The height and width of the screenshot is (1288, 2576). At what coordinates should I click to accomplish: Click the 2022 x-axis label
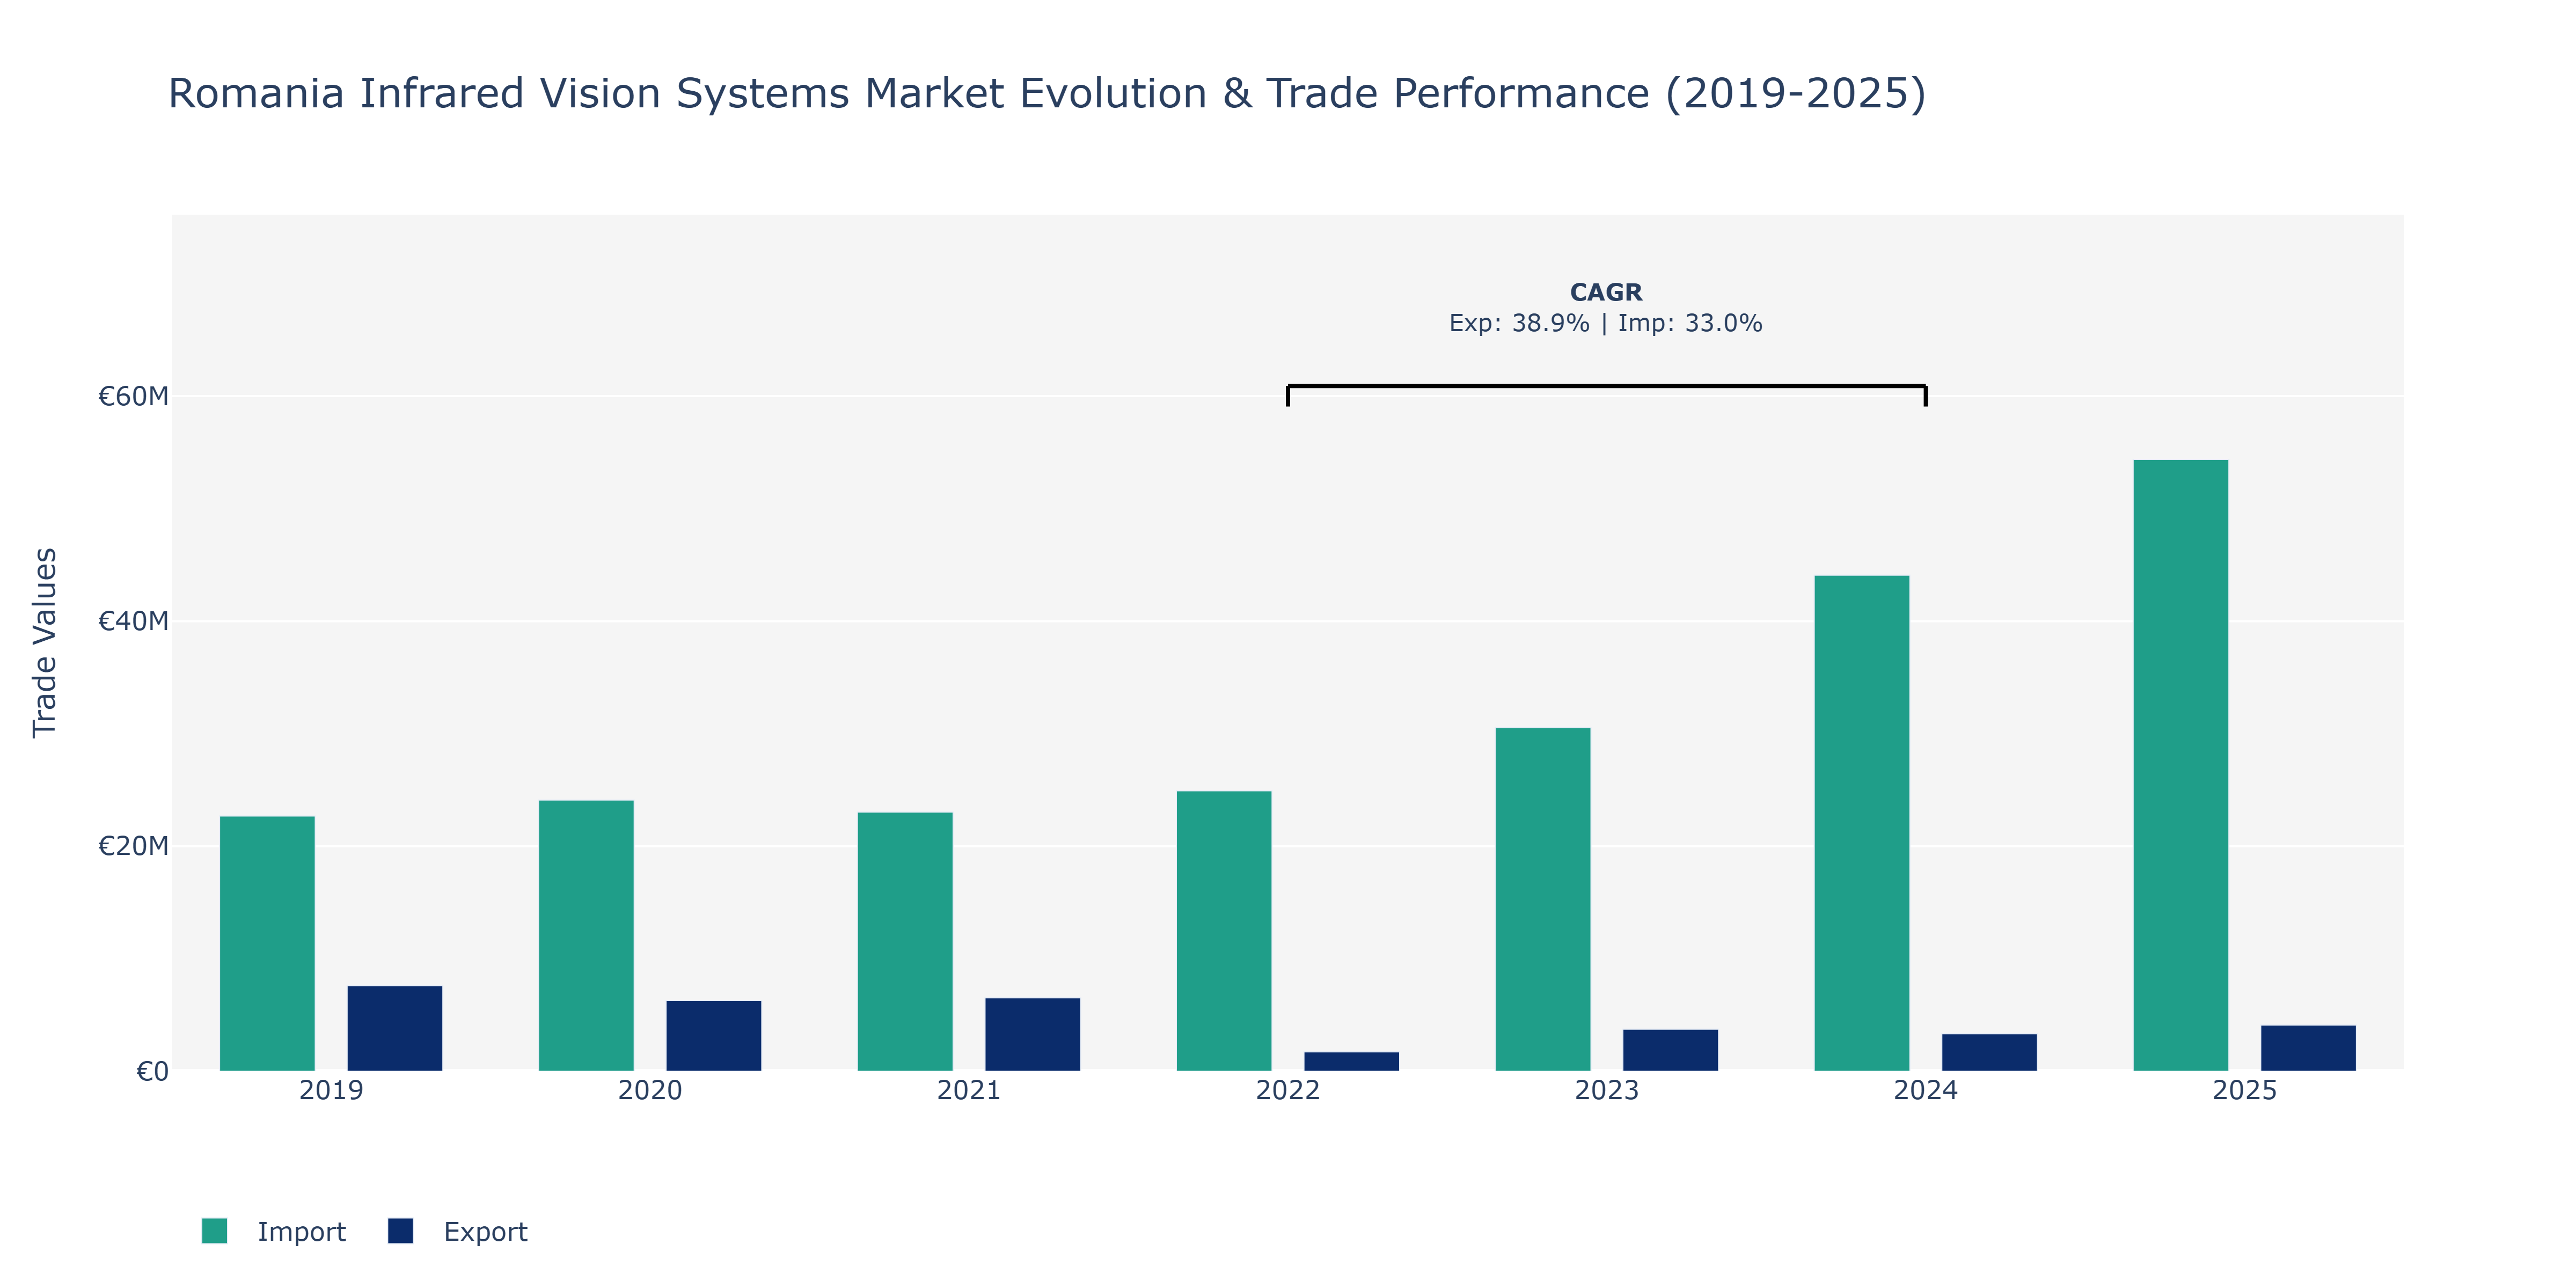(1288, 1090)
